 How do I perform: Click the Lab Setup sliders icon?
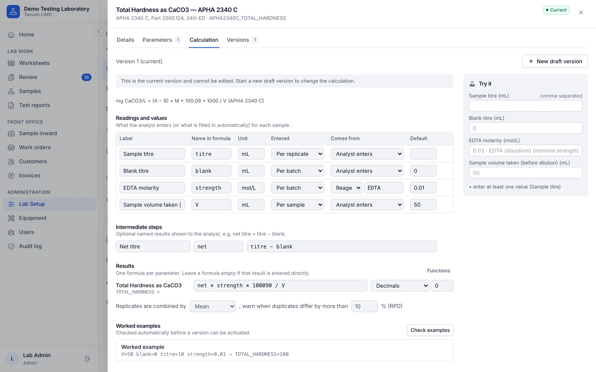[x=11, y=204]
